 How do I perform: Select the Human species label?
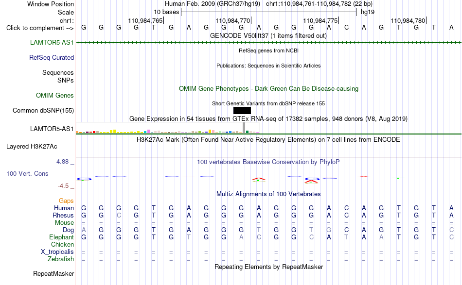point(64,208)
